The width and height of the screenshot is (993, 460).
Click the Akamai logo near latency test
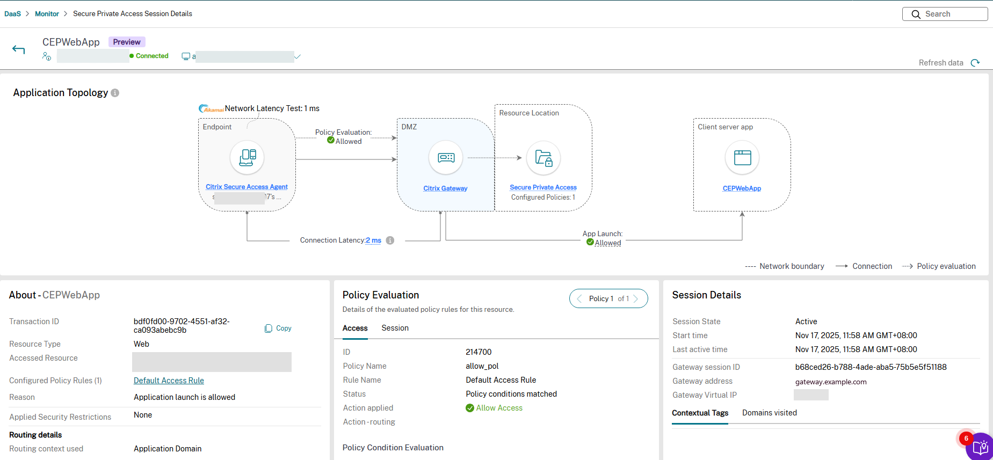(x=212, y=108)
